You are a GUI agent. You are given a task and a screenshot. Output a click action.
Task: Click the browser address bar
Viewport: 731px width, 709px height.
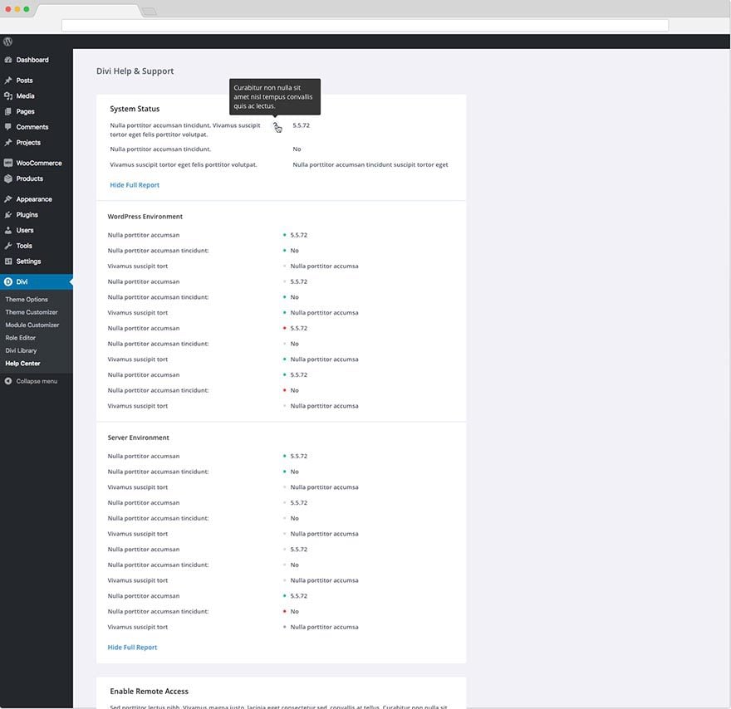pos(365,25)
